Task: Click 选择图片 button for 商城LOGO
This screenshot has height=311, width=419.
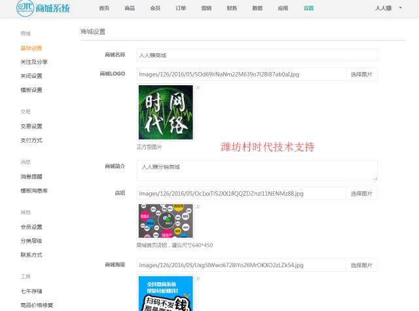Action: tap(361, 75)
